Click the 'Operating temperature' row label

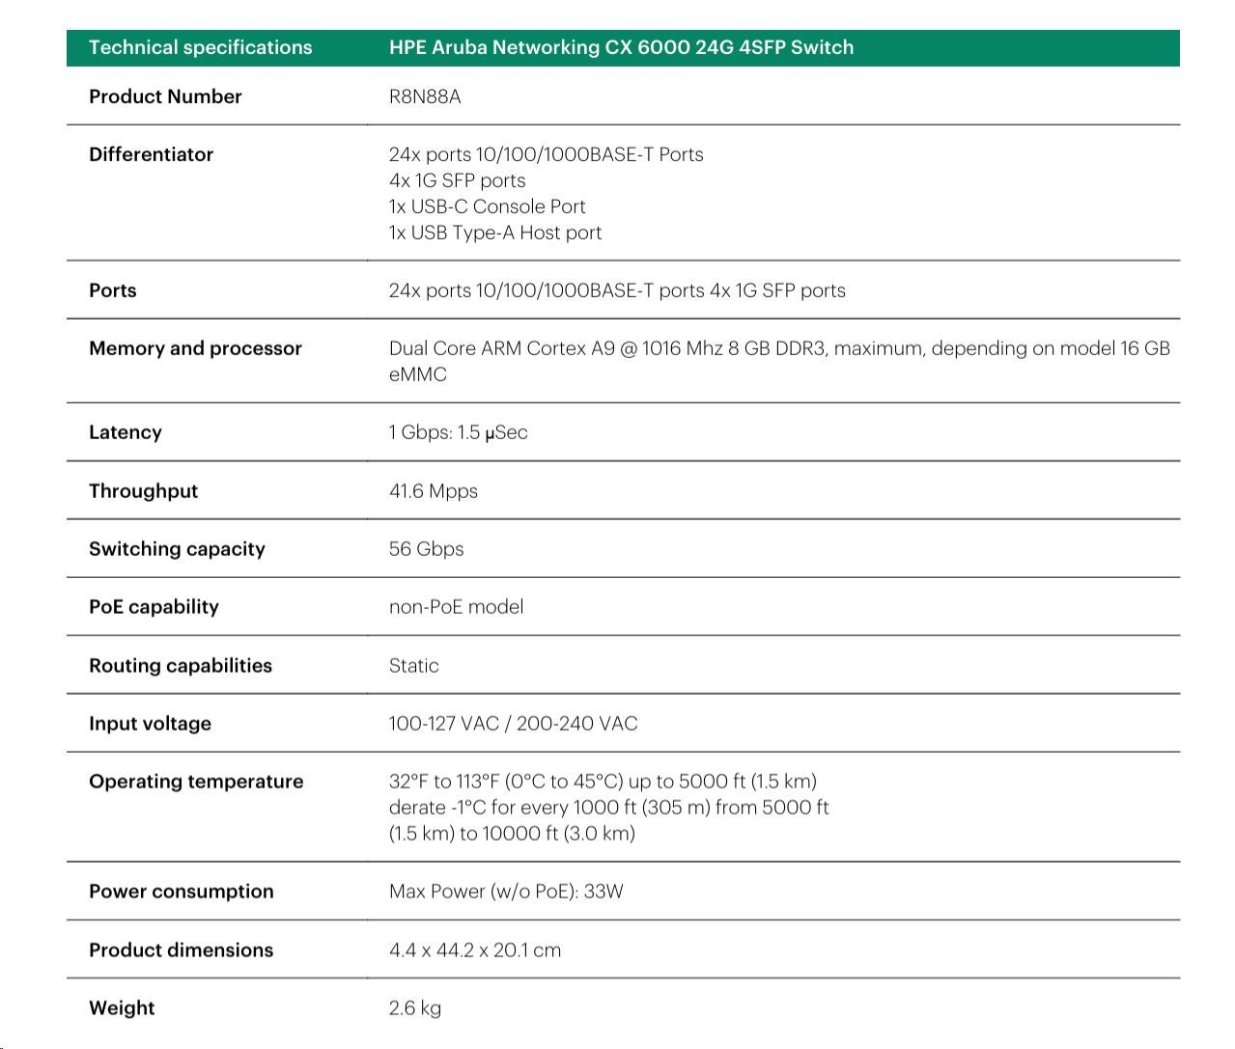point(196,782)
